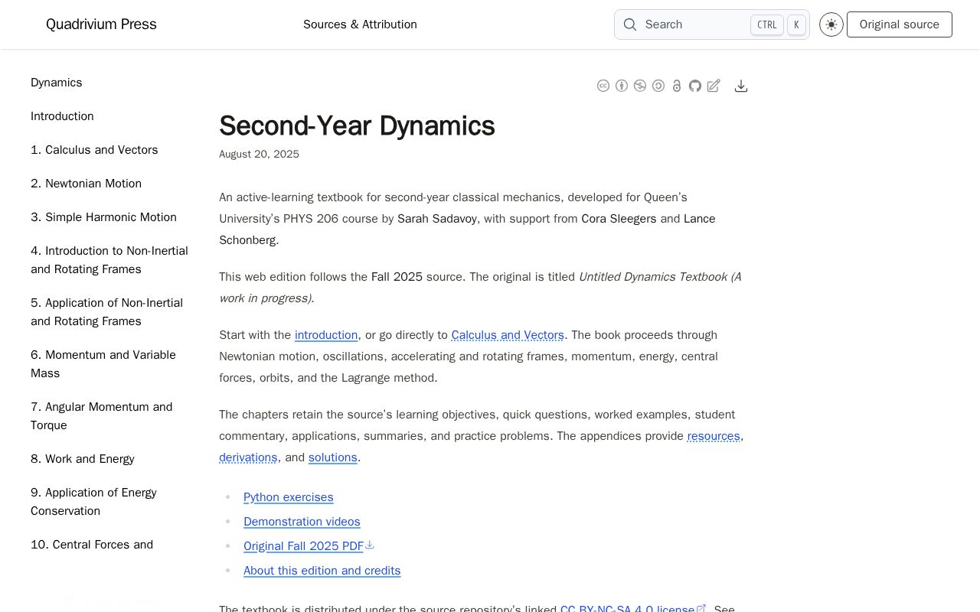Click the download tray icon above the title

(741, 86)
